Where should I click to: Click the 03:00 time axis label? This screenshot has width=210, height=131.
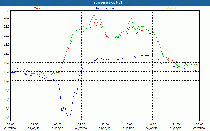tap(34, 125)
